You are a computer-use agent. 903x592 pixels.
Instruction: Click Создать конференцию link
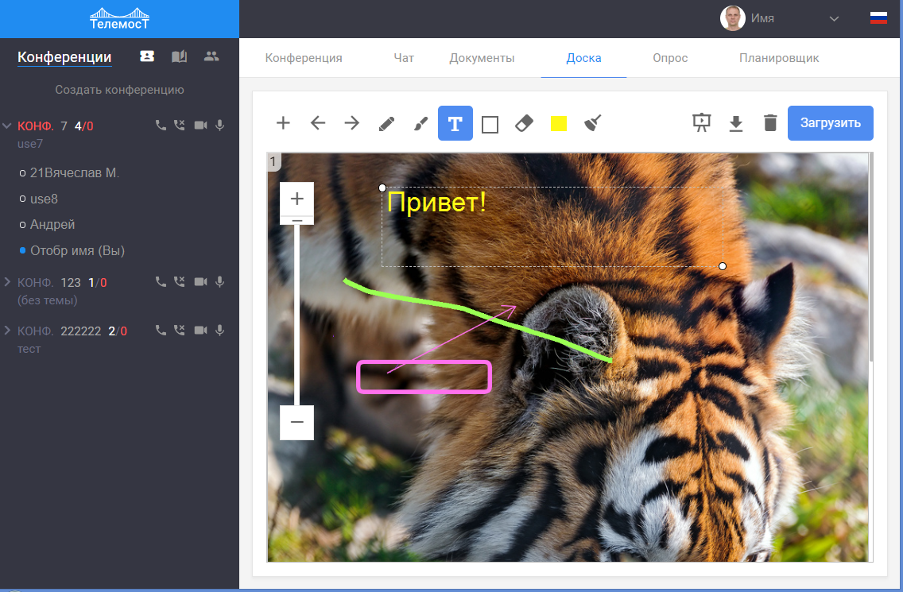tap(119, 90)
